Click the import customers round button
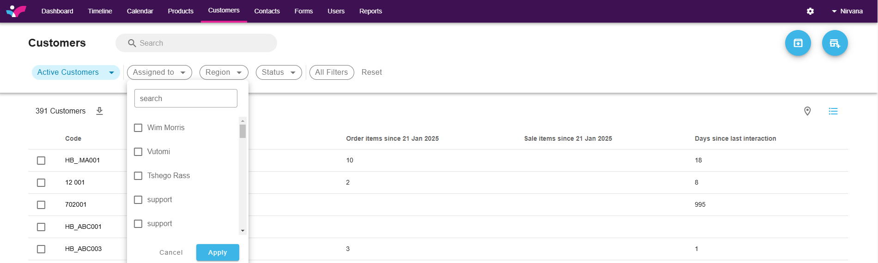 pyautogui.click(x=798, y=43)
